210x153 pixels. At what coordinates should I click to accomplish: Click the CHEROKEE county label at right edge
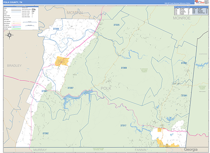pos(203,54)
